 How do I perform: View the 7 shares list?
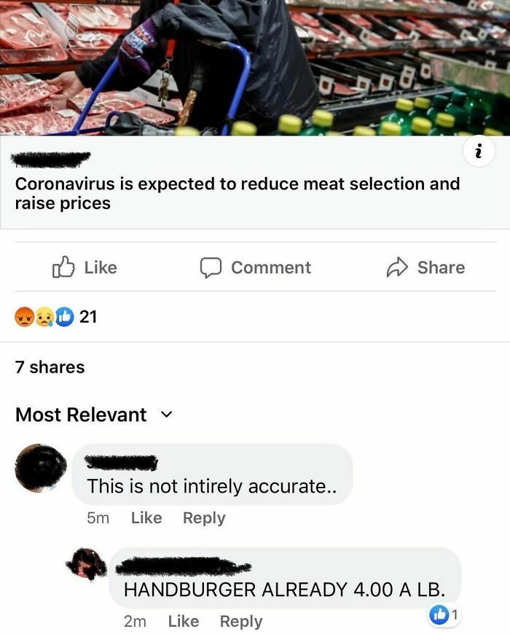50,367
